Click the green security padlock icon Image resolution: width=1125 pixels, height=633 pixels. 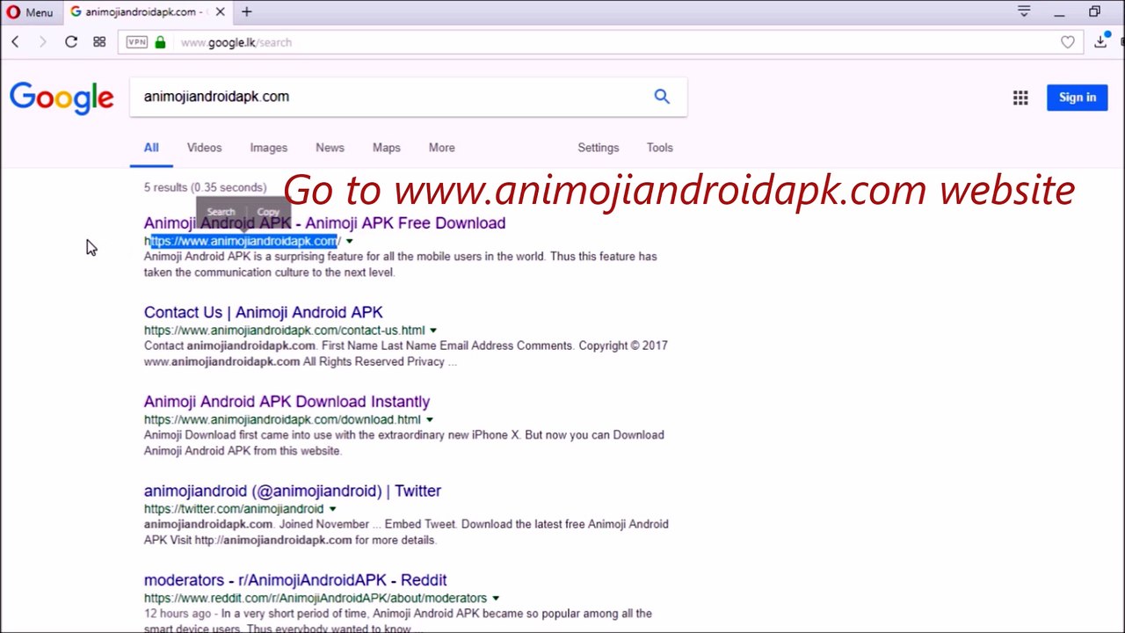[x=160, y=42]
